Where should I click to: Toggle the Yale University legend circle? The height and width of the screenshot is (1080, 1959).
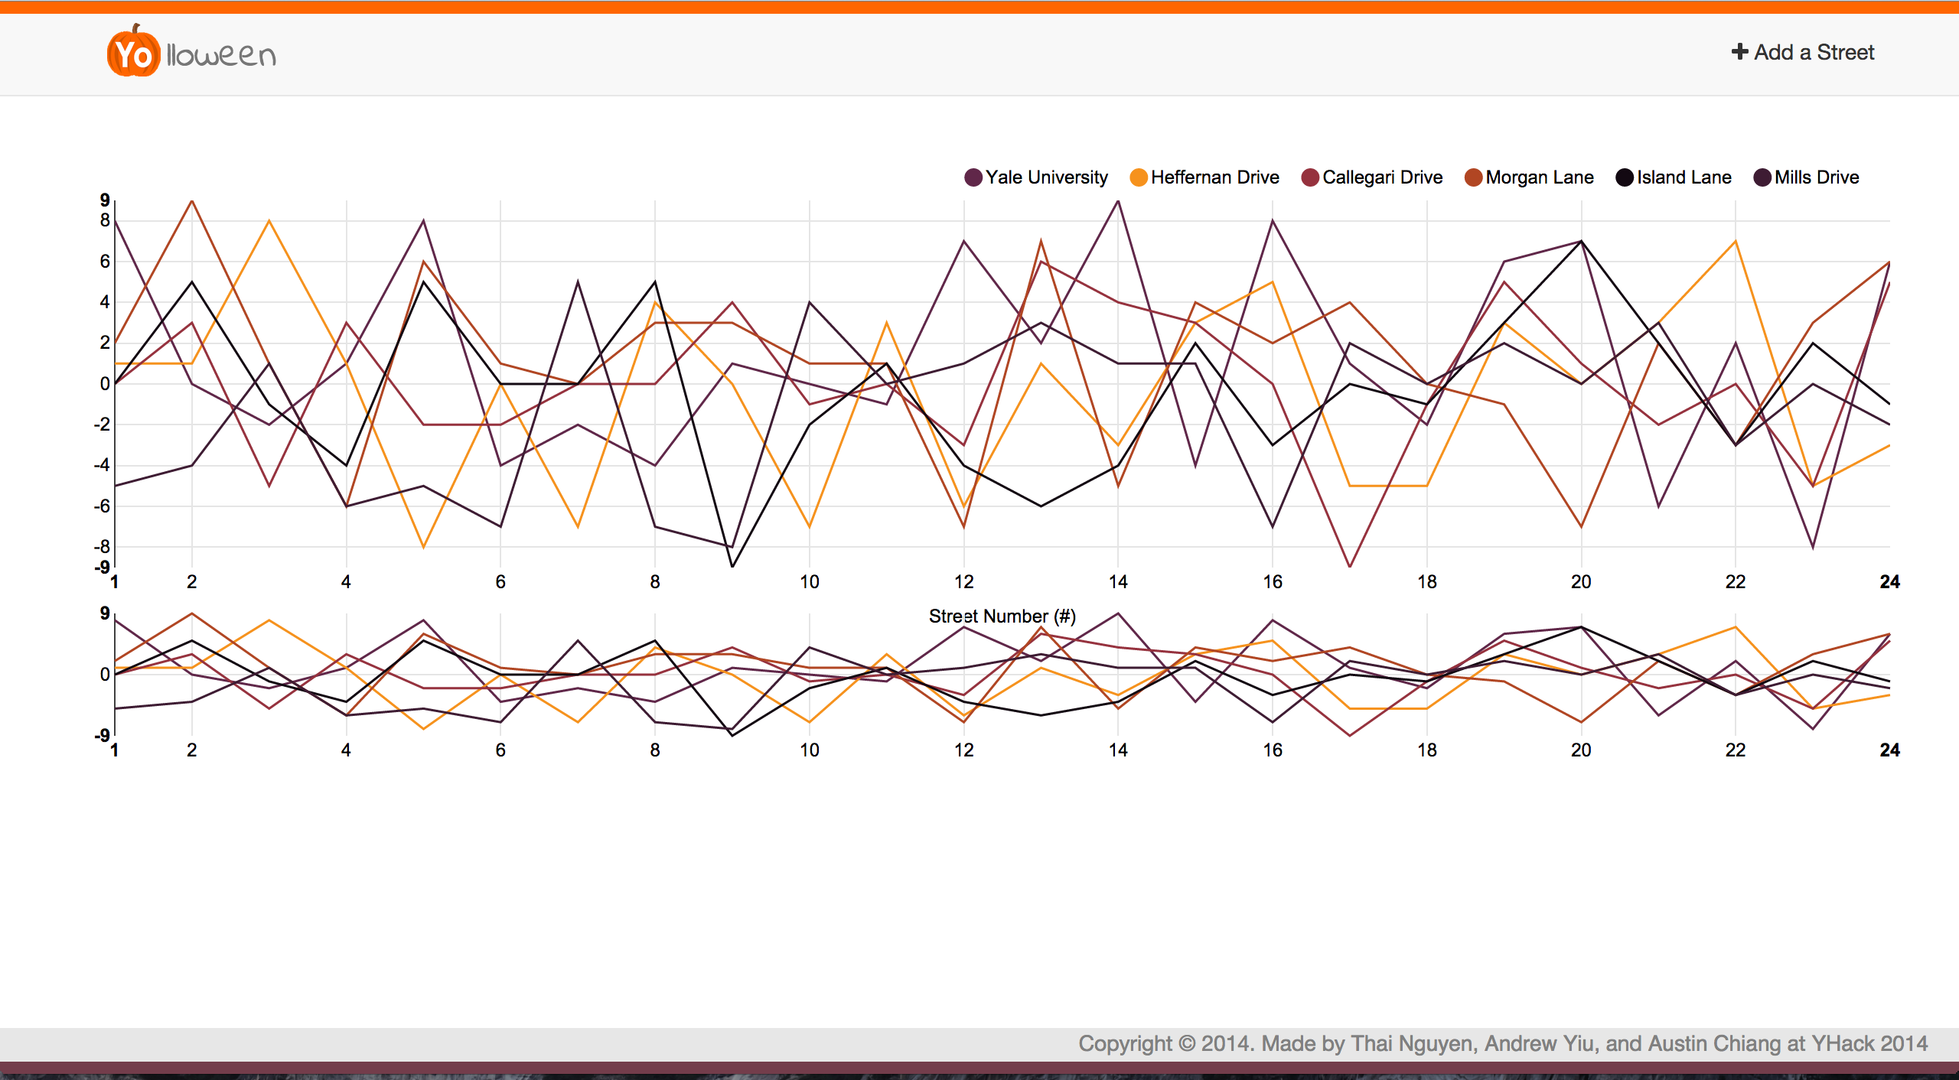(x=973, y=177)
